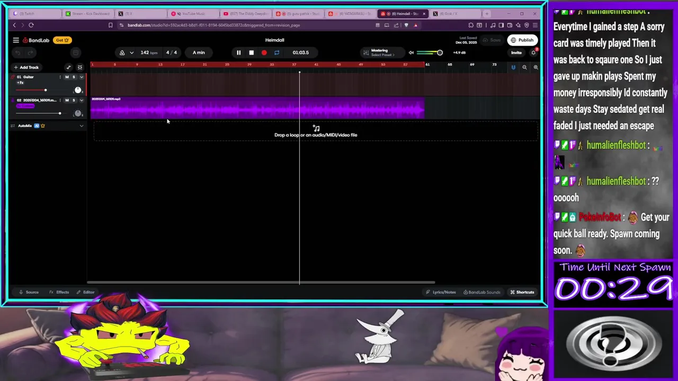Click the AutoMix mixer icon

click(13, 126)
